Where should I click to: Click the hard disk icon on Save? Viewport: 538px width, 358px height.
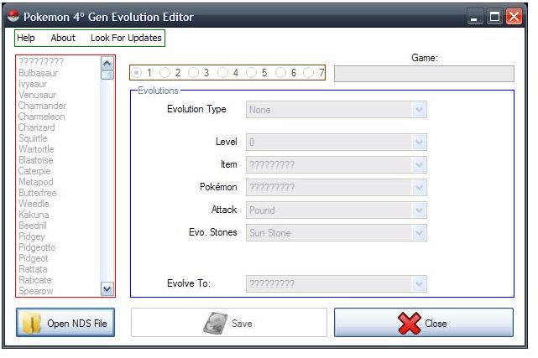pyautogui.click(x=215, y=323)
